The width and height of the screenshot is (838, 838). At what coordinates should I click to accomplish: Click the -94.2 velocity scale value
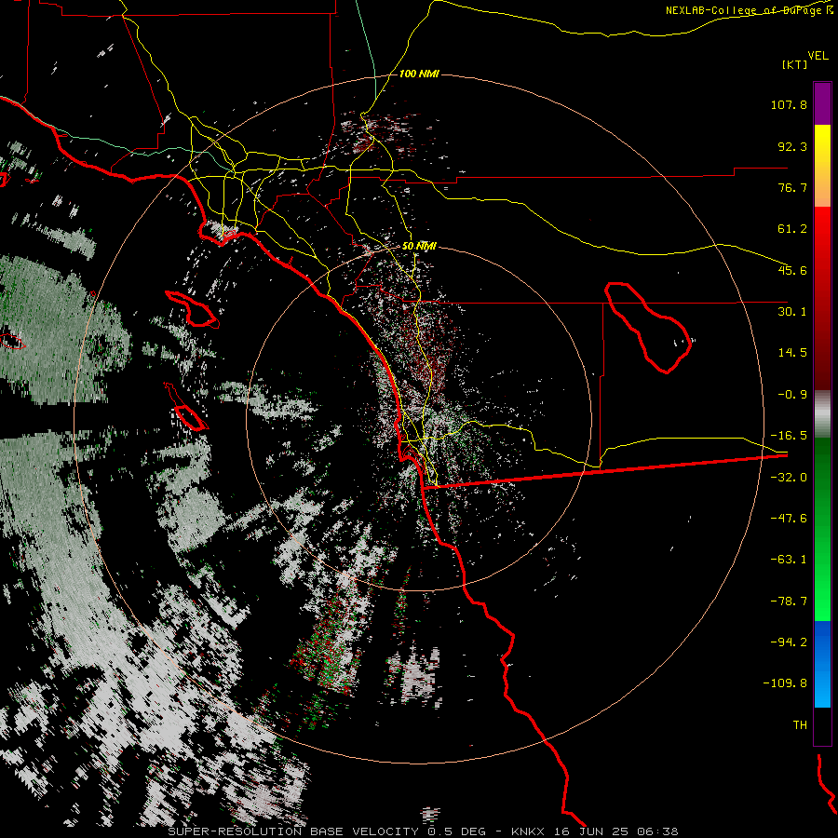789,642
